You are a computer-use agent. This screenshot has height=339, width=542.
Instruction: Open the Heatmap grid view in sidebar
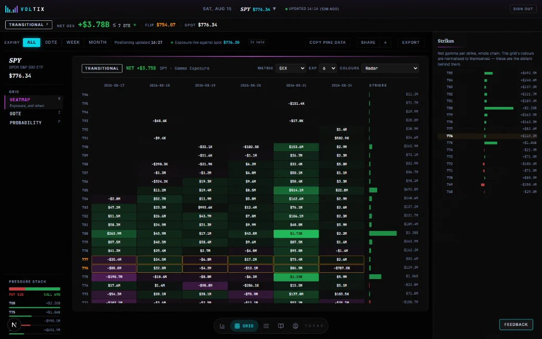34,102
